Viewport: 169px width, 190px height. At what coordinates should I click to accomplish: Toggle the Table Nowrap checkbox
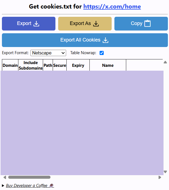(x=102, y=53)
